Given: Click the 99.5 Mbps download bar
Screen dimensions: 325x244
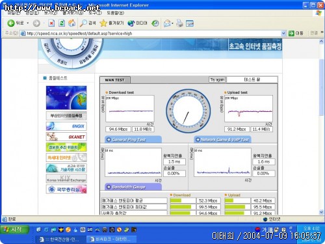Looking at the screenshot, I should coord(183,207).
